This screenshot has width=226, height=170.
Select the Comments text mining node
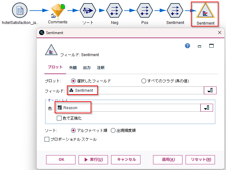pos(58,11)
